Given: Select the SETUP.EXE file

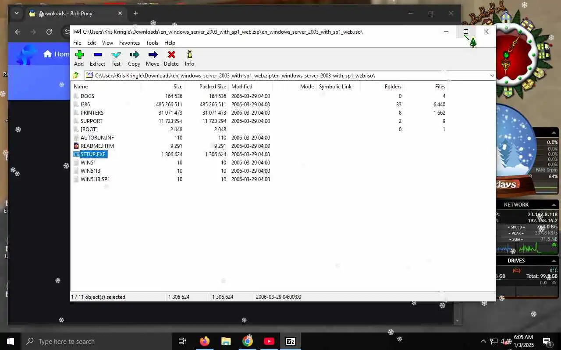Looking at the screenshot, I should (93, 154).
